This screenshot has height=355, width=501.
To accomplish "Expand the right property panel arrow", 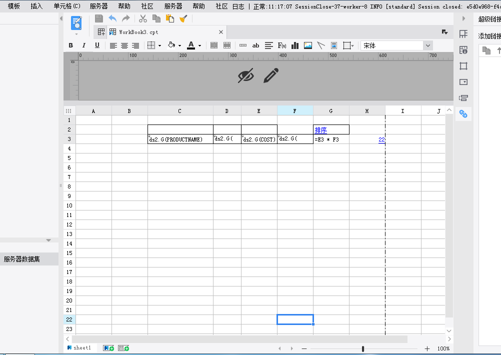I will click(x=463, y=18).
